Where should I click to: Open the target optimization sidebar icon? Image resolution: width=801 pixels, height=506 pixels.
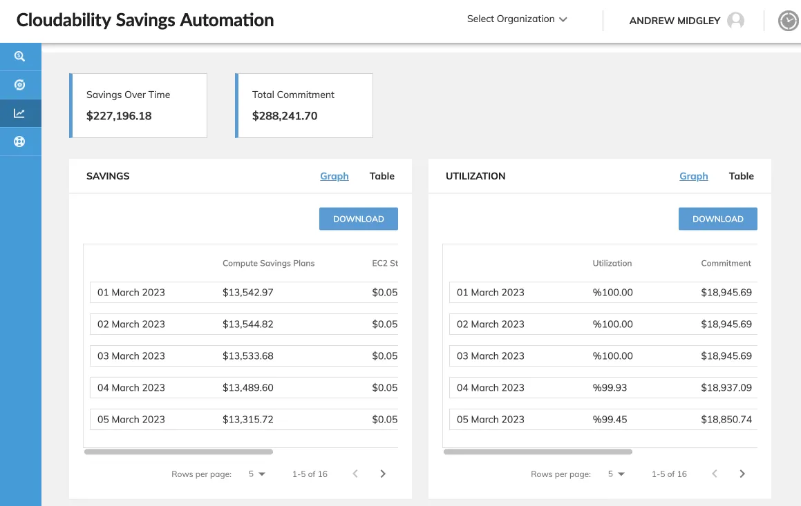click(20, 85)
